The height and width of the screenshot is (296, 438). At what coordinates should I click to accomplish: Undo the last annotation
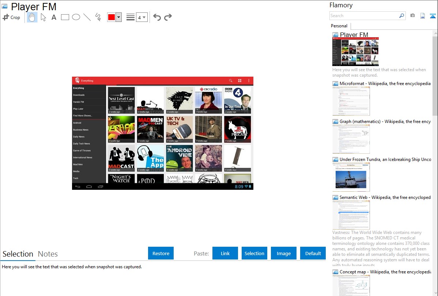[157, 17]
